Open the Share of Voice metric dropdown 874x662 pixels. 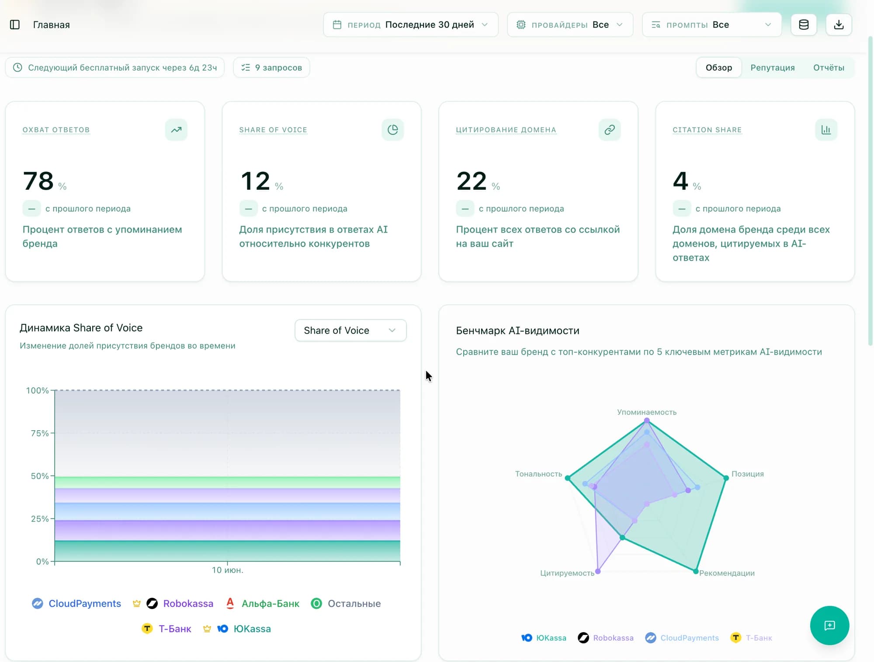pyautogui.click(x=350, y=331)
